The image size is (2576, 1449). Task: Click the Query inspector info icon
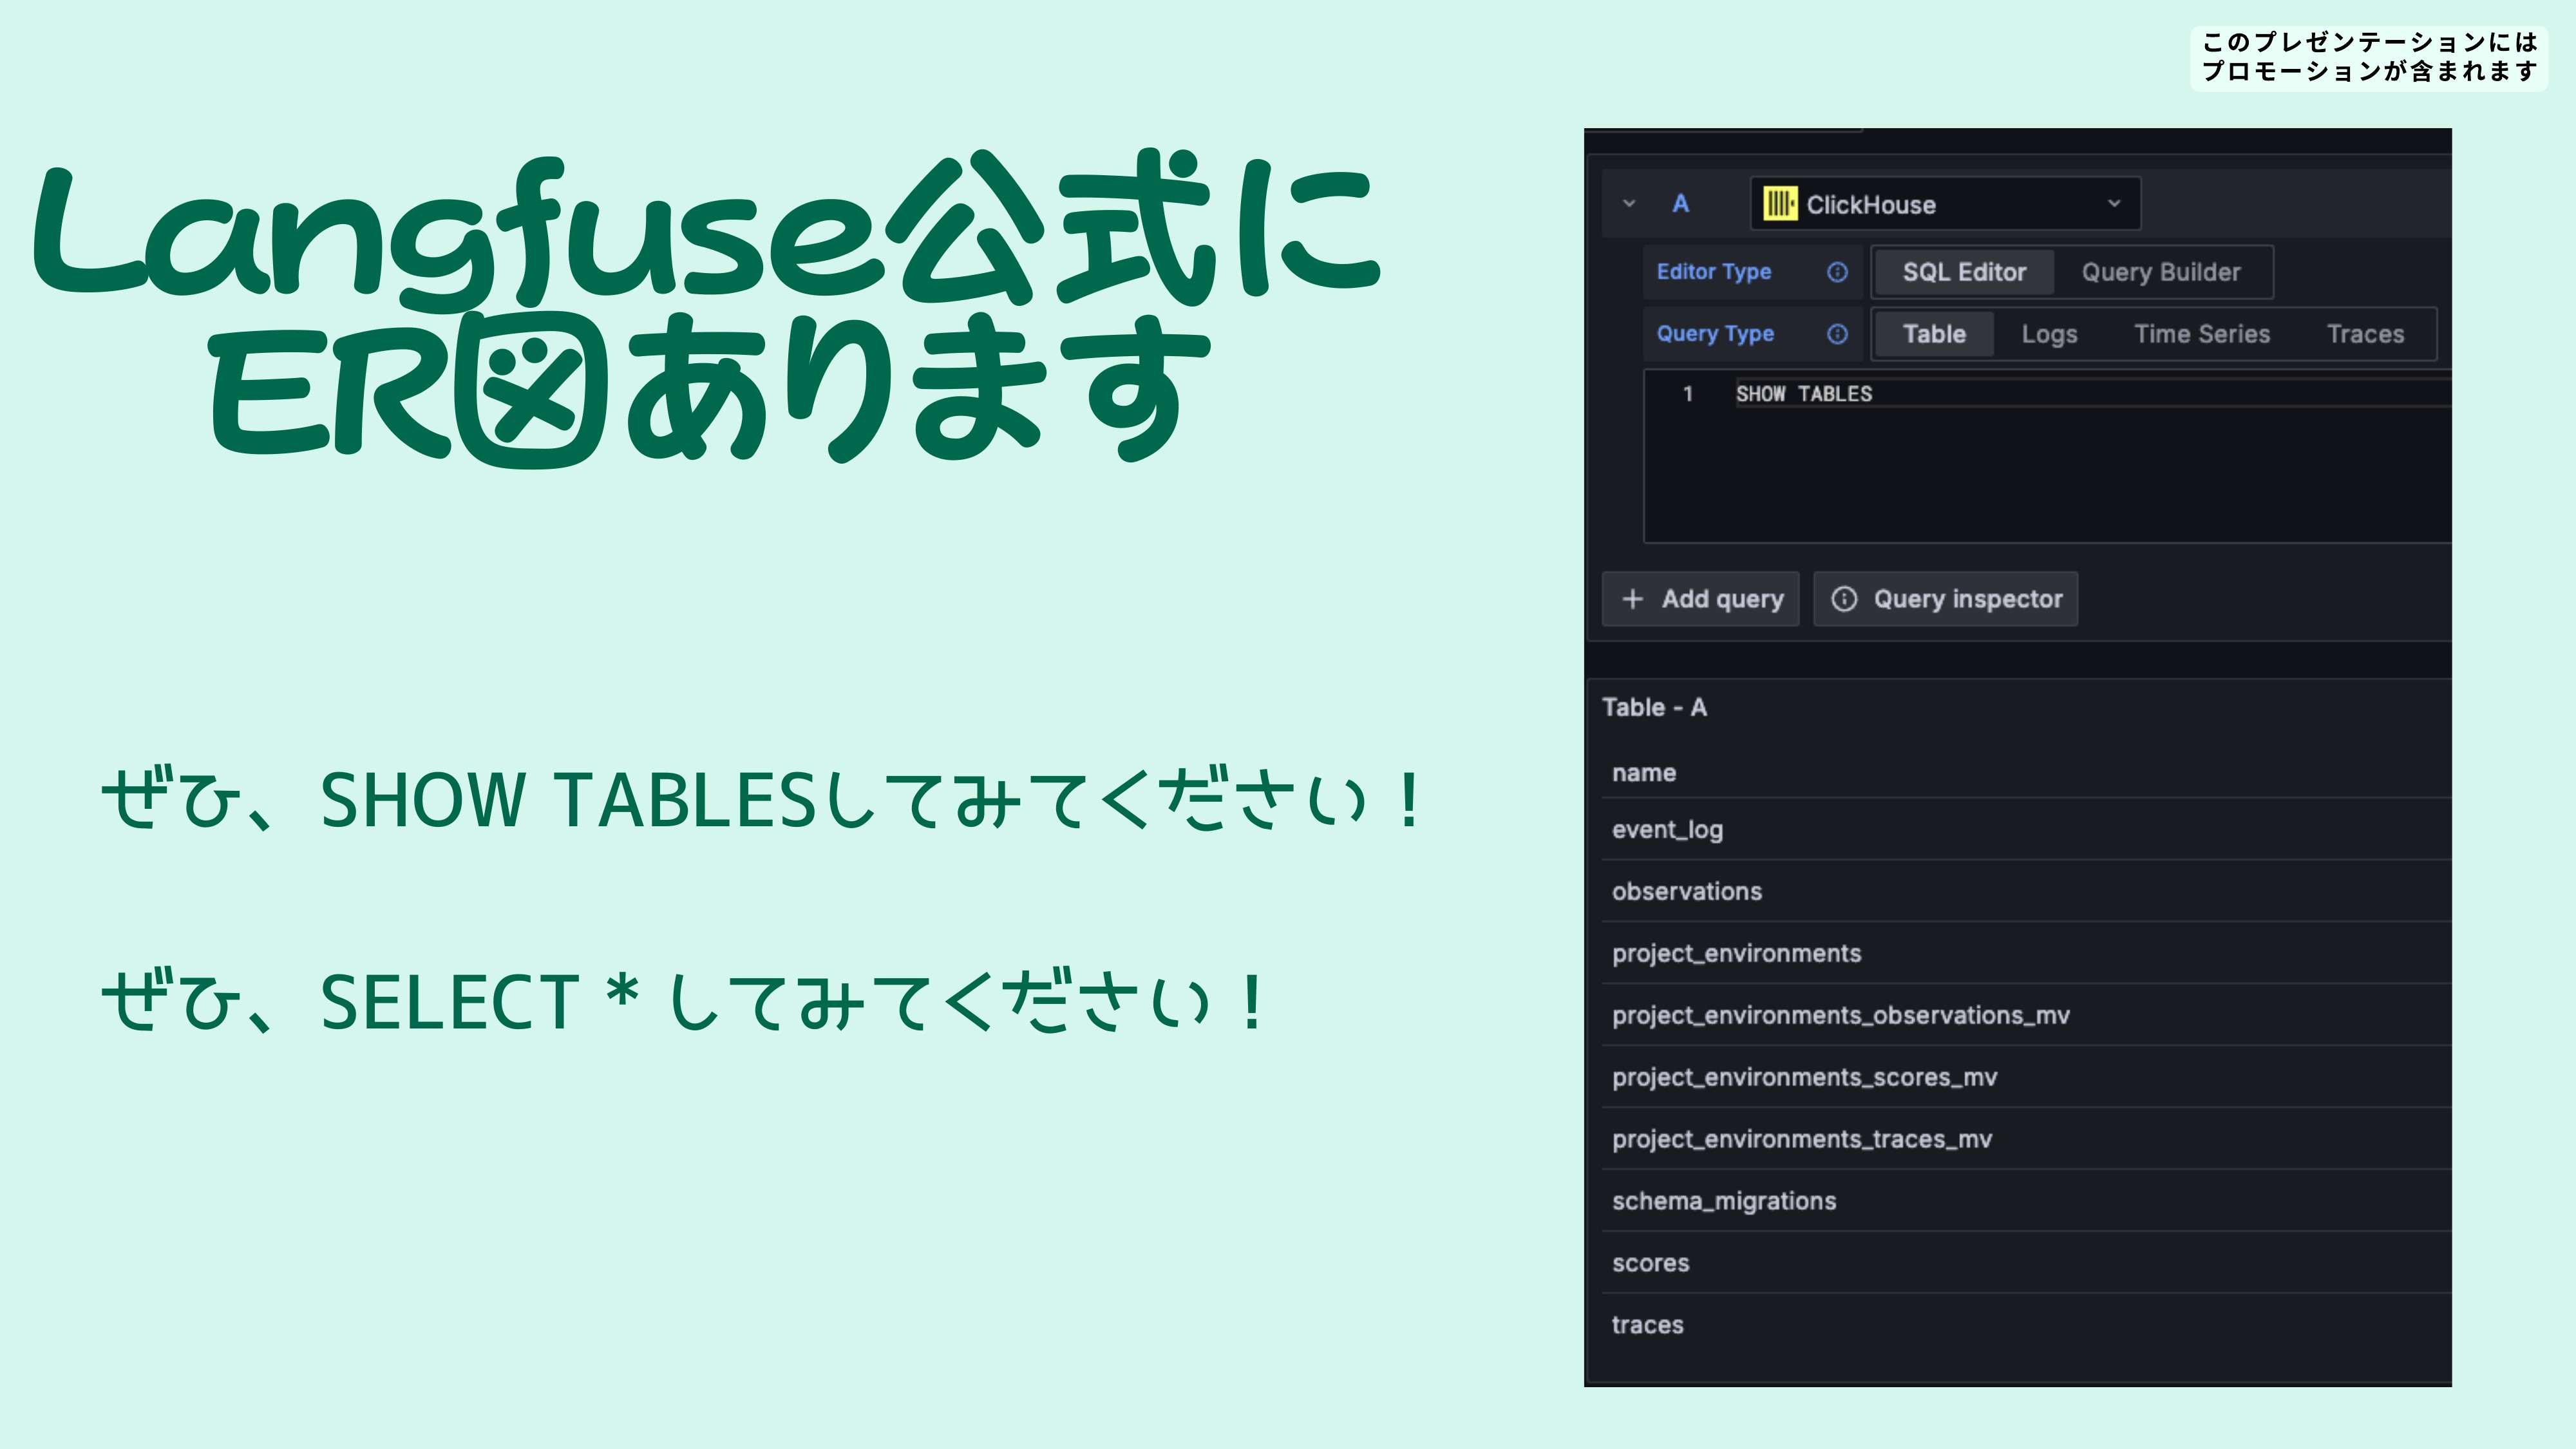coord(1843,599)
